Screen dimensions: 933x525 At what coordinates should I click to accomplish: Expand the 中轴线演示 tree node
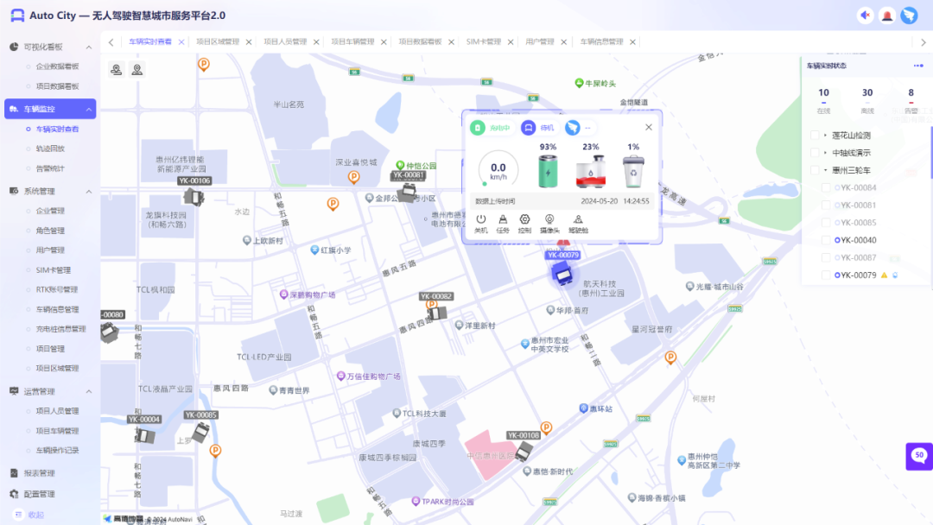pyautogui.click(x=825, y=153)
